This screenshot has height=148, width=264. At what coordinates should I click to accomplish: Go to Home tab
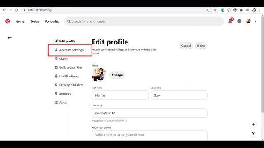pos(20,21)
